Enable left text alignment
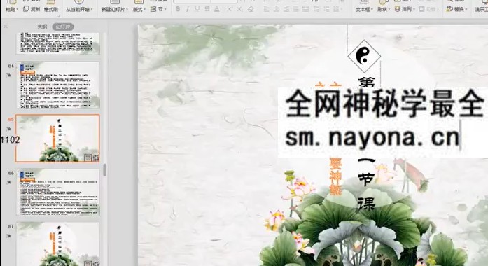Screen dimensions: 488x266 pyautogui.click(x=266, y=9)
